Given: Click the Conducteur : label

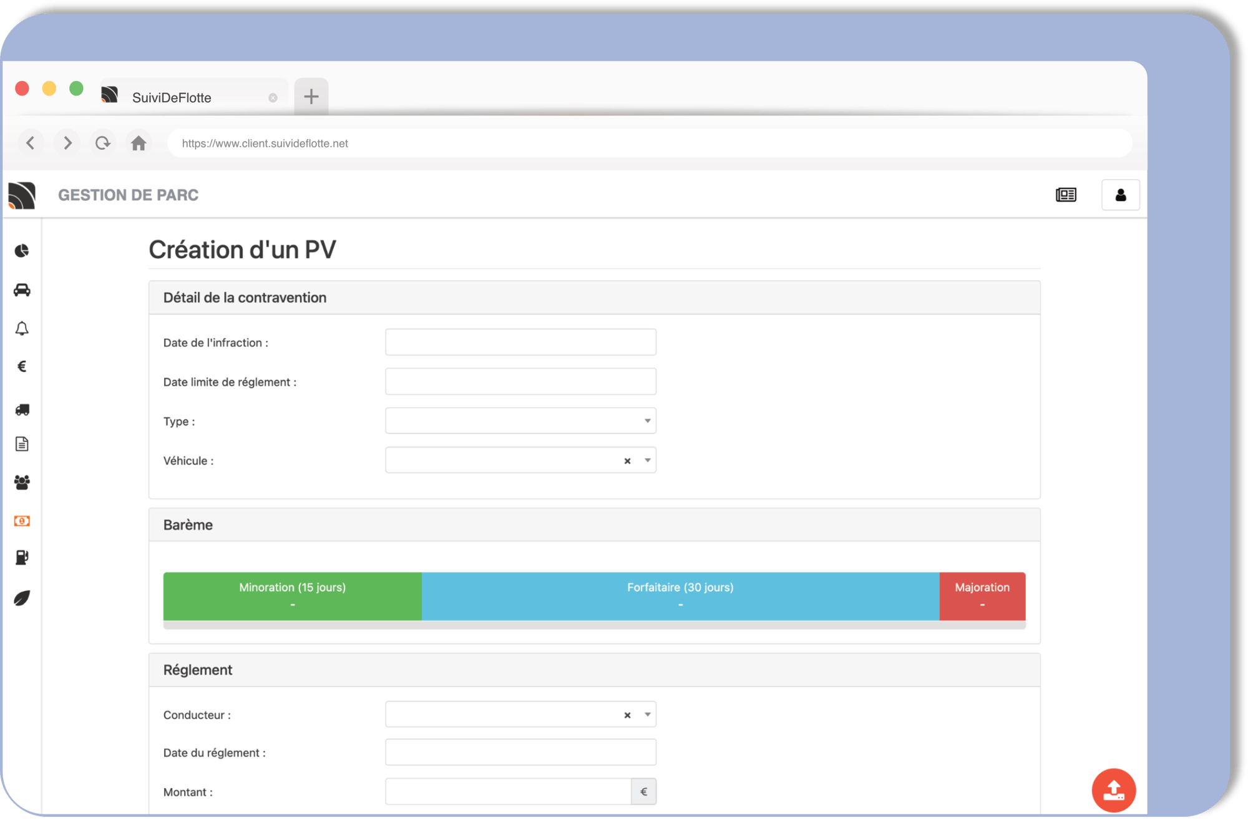Looking at the screenshot, I should 197,715.
